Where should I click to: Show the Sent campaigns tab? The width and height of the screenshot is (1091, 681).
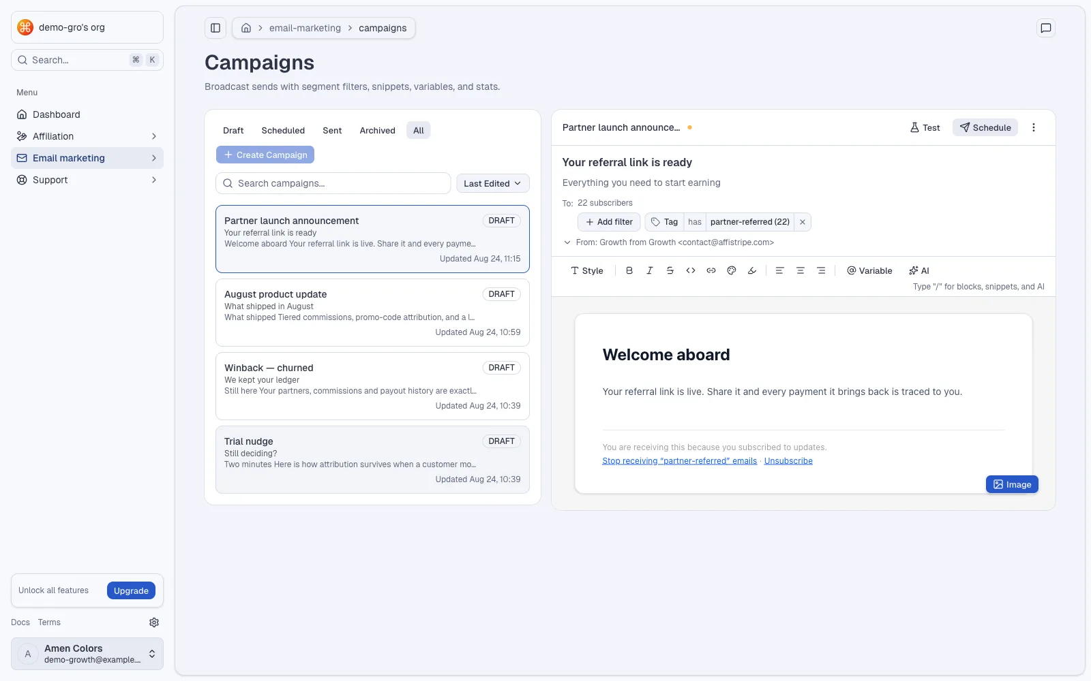pyautogui.click(x=332, y=131)
